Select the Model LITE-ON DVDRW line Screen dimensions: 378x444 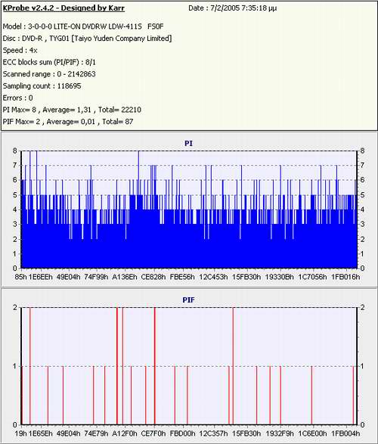[x=83, y=26]
